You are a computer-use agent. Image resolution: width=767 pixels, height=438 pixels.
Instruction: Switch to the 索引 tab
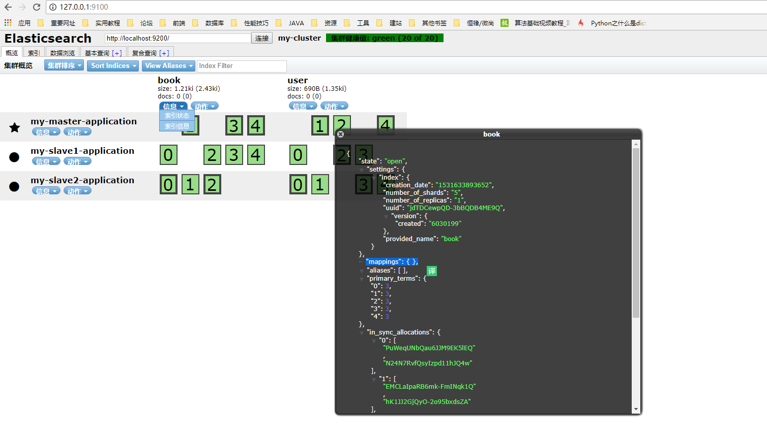click(34, 53)
